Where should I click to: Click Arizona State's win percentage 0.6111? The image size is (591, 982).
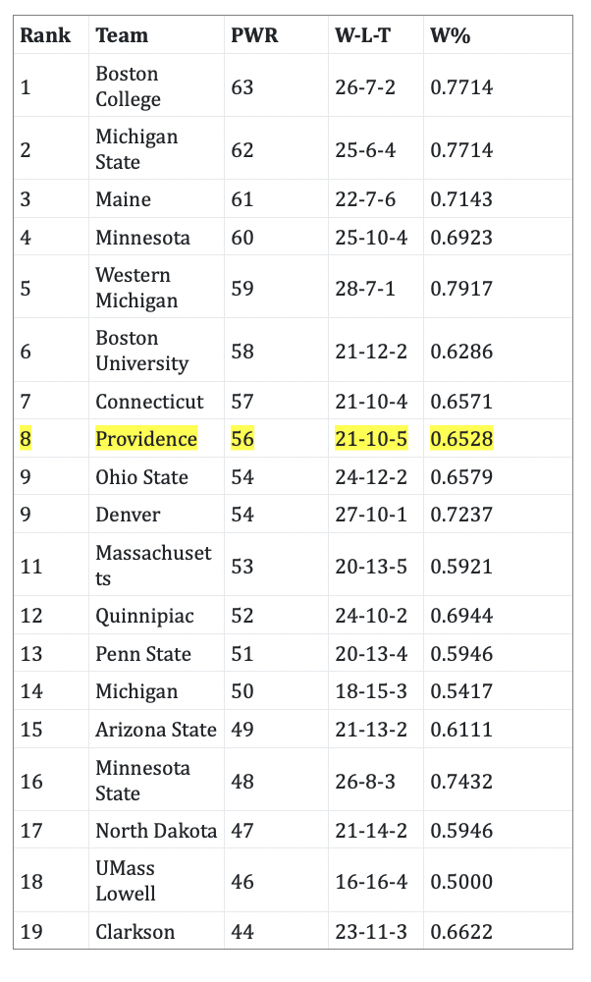pos(461,730)
